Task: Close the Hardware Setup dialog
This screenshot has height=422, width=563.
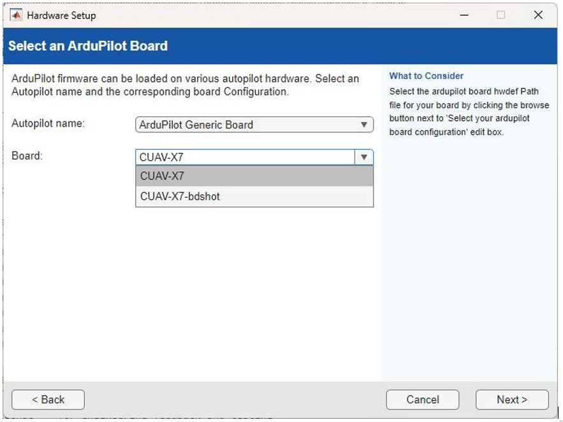Action: 538,15
